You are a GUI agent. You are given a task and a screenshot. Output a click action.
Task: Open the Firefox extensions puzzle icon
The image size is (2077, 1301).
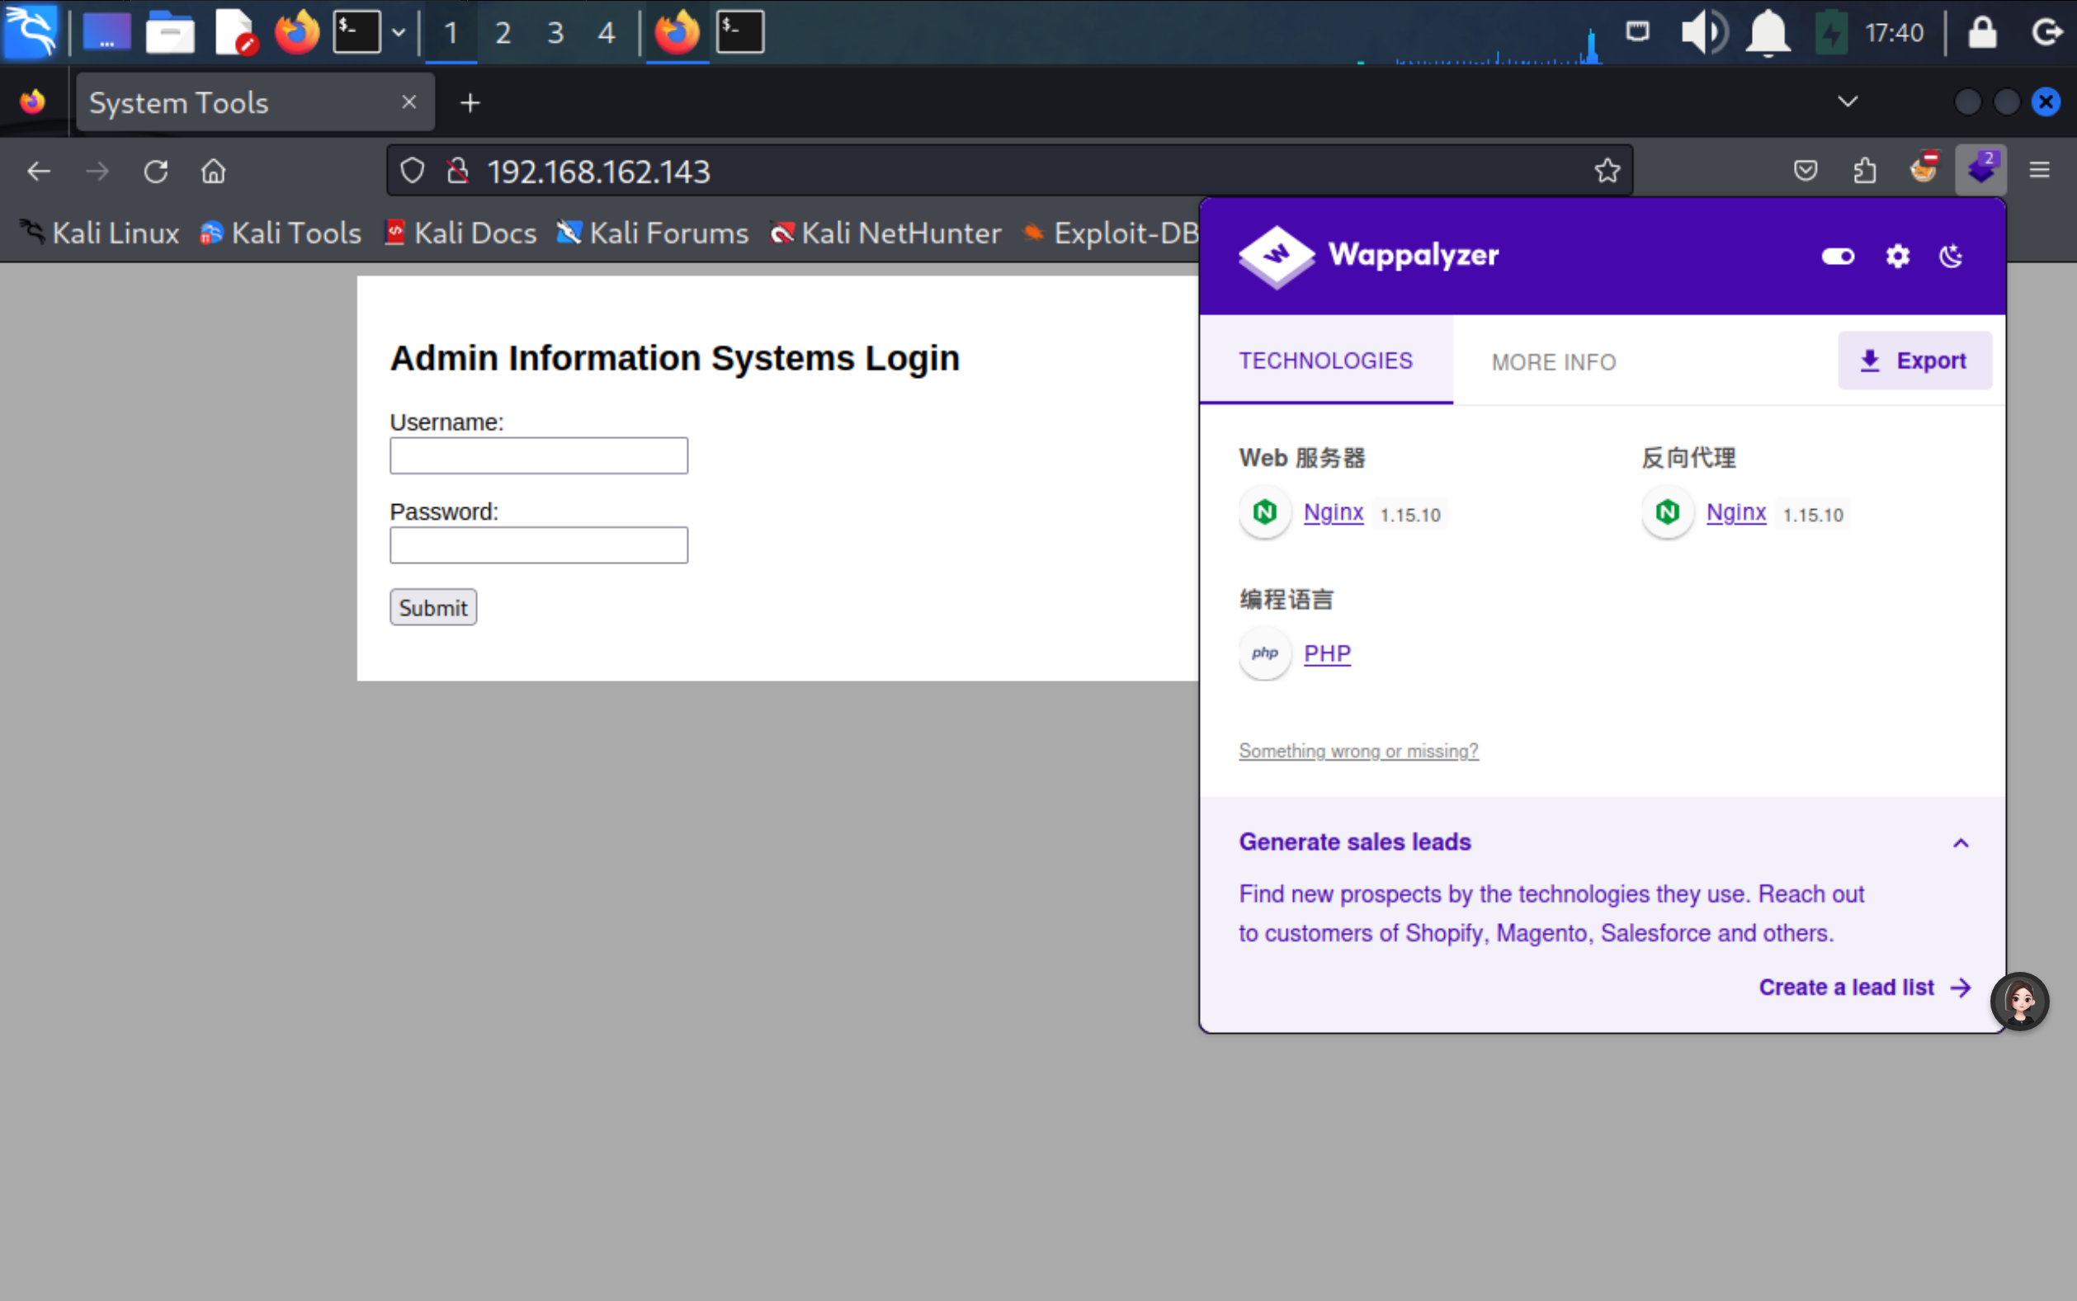[x=1863, y=171]
